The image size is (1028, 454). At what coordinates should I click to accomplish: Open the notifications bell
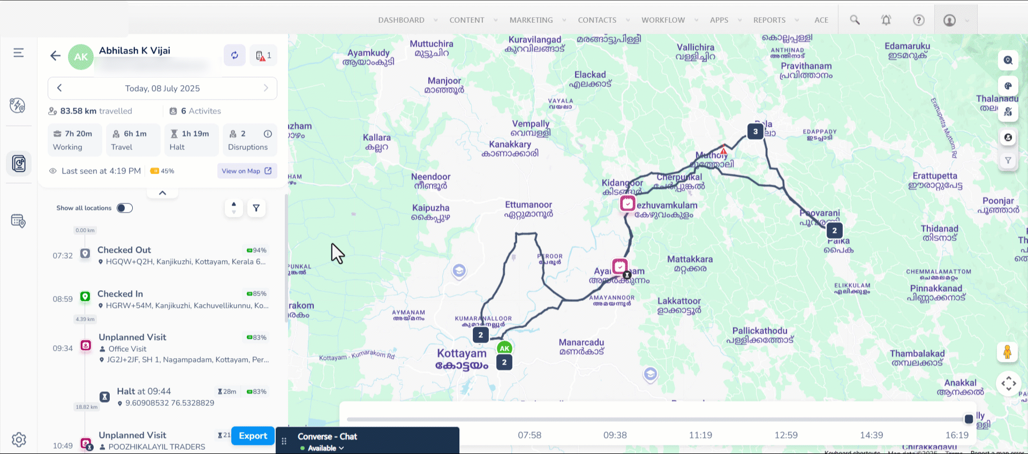(886, 20)
